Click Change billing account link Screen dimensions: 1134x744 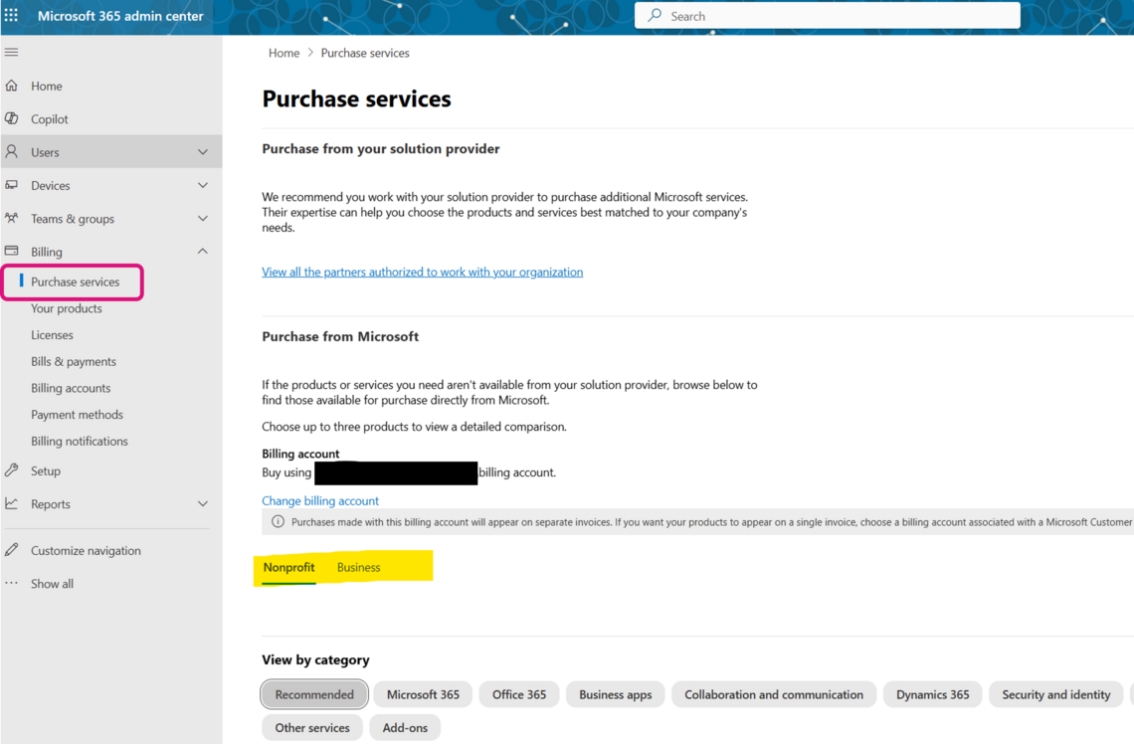(320, 500)
